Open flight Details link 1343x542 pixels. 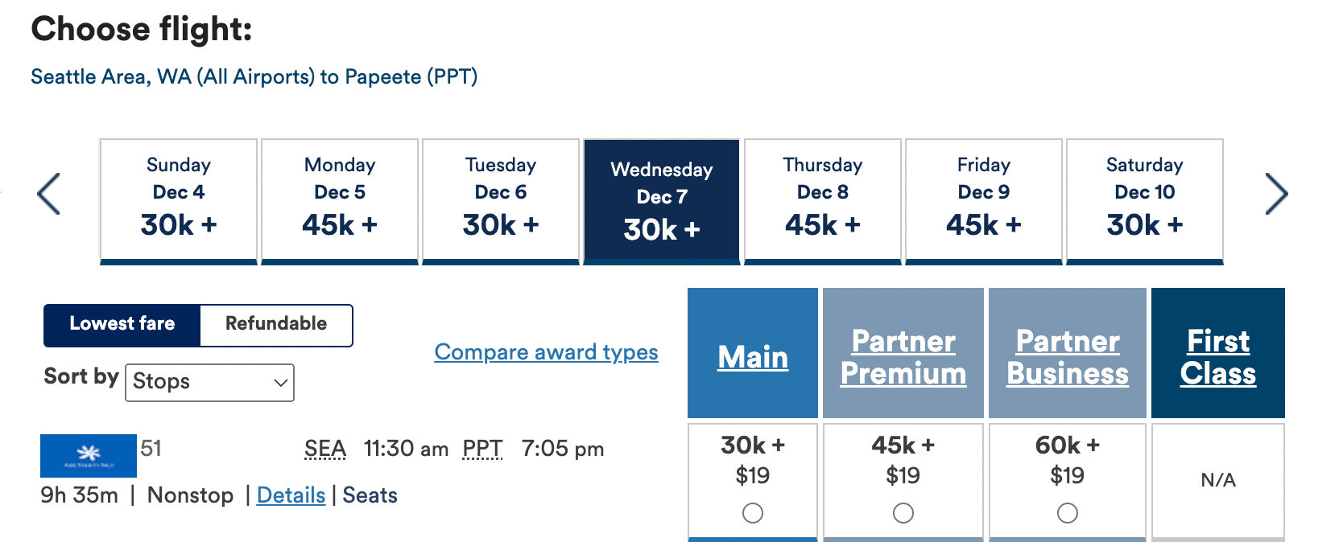291,495
